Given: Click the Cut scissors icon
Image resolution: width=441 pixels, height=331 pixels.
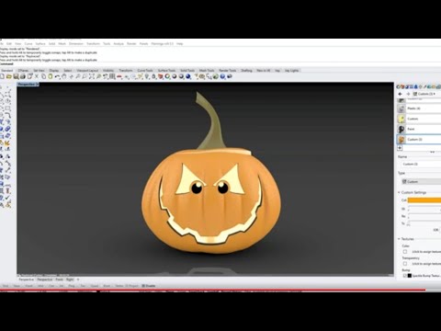Looking at the screenshot, I should pyautogui.click(x=37, y=76).
